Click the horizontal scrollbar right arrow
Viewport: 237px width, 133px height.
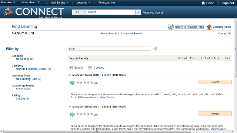(233, 132)
